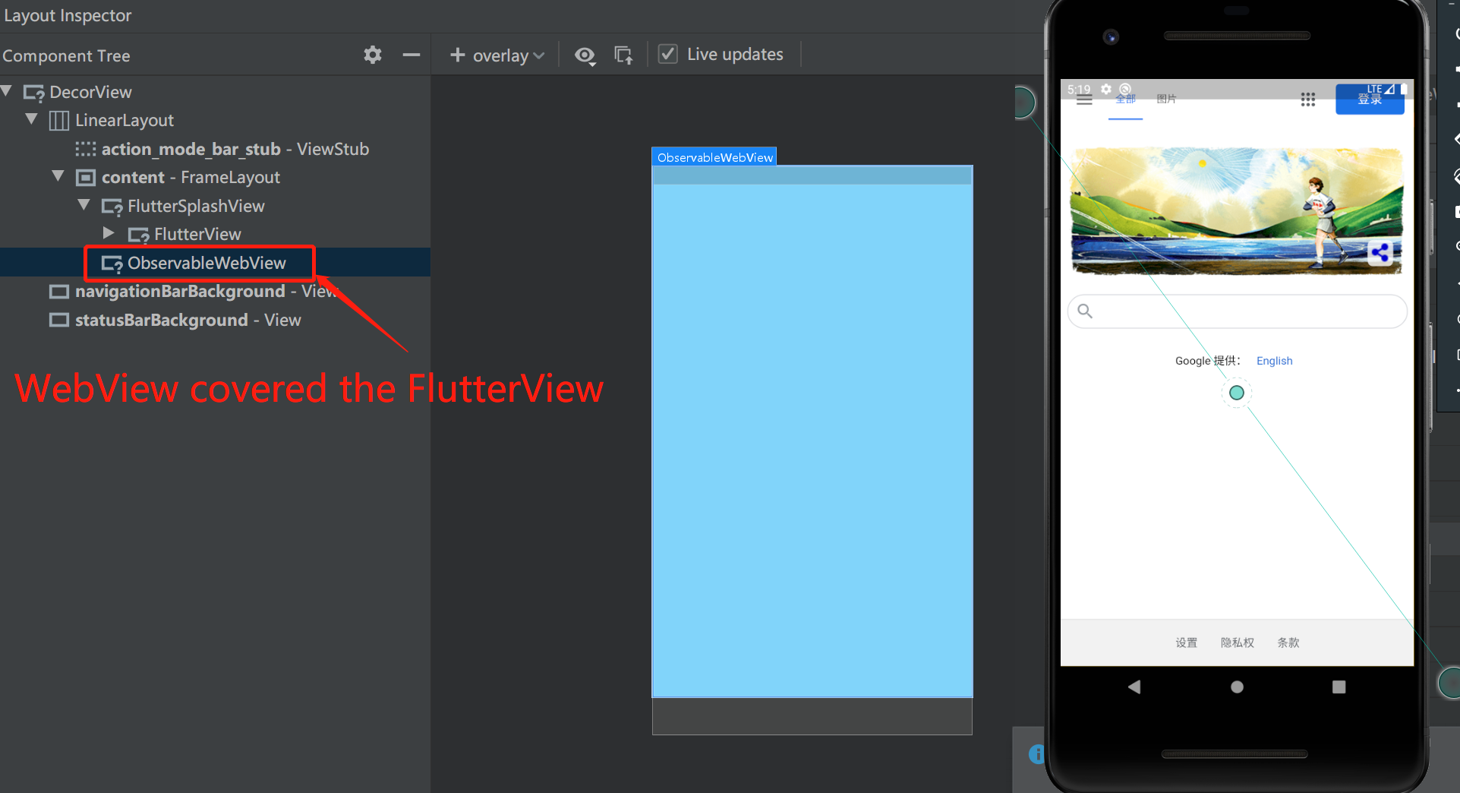Uncheck the Live updates checkbox
This screenshot has width=1460, height=793.
668,53
